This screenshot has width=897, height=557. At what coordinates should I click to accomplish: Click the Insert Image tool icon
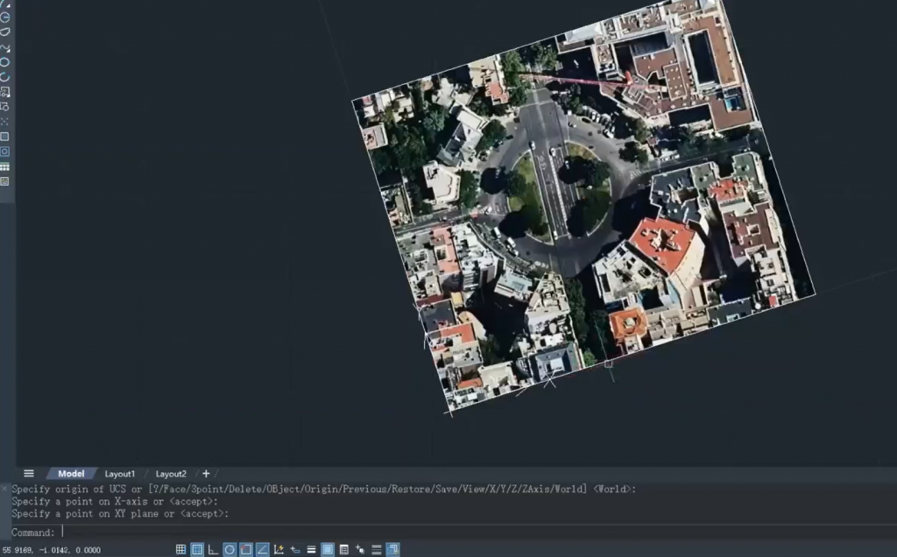tap(4, 181)
